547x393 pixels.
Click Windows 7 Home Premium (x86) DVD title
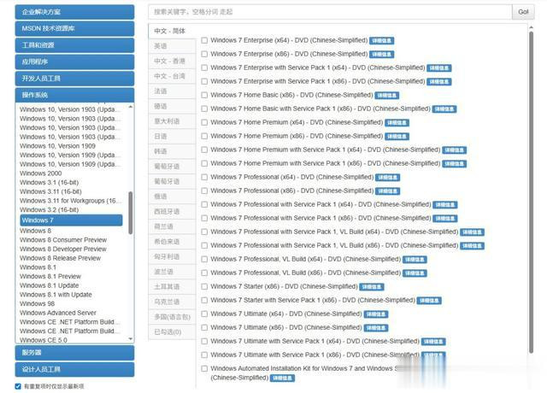297,136
